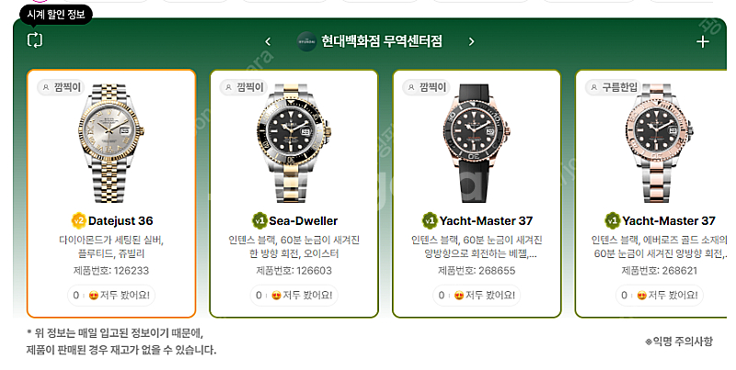736x370 pixels.
Task: Click the v1 badge next to Sea-Dweller
Action: pos(259,220)
